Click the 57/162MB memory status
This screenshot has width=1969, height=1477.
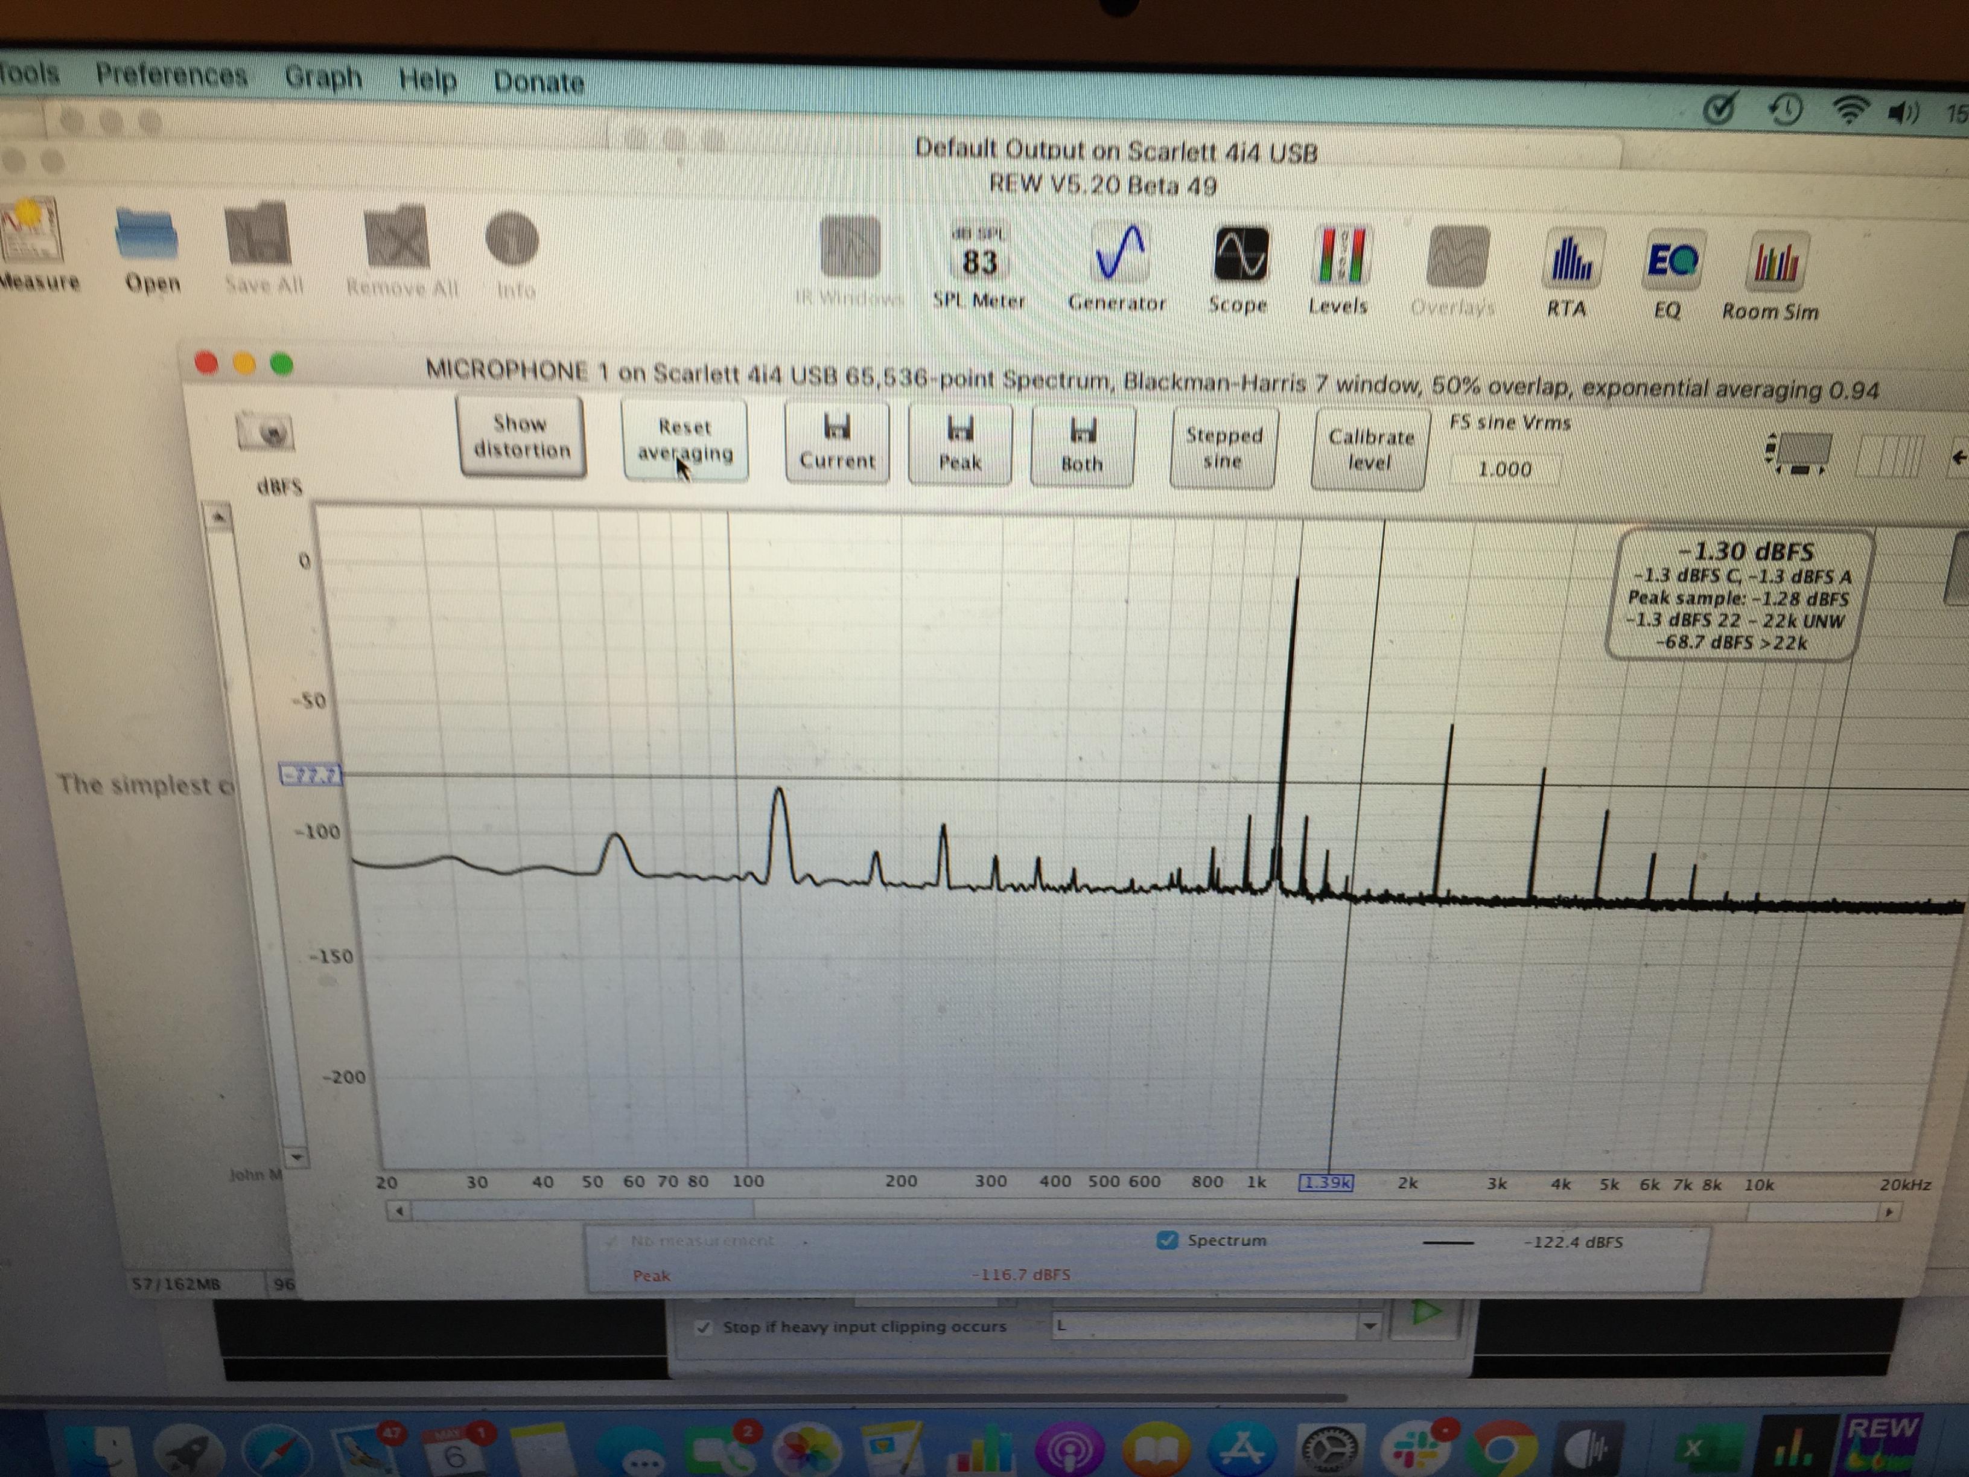176,1283
